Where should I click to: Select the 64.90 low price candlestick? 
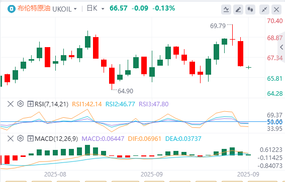pyautogui.click(x=112, y=77)
